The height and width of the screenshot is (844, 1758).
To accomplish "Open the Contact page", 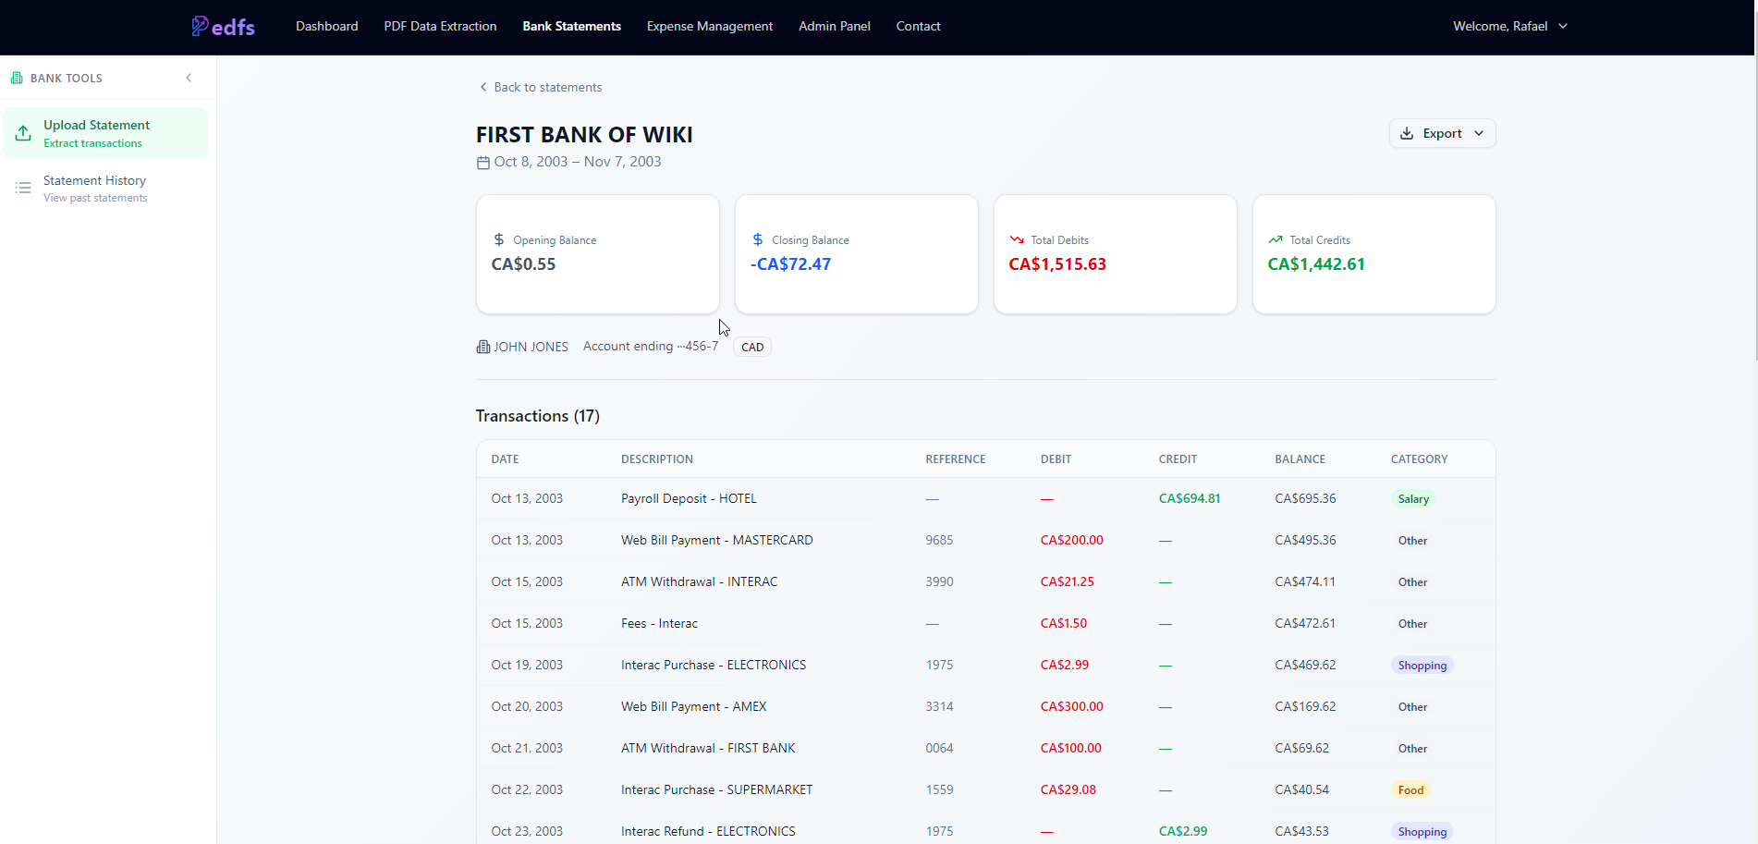I will pyautogui.click(x=918, y=26).
